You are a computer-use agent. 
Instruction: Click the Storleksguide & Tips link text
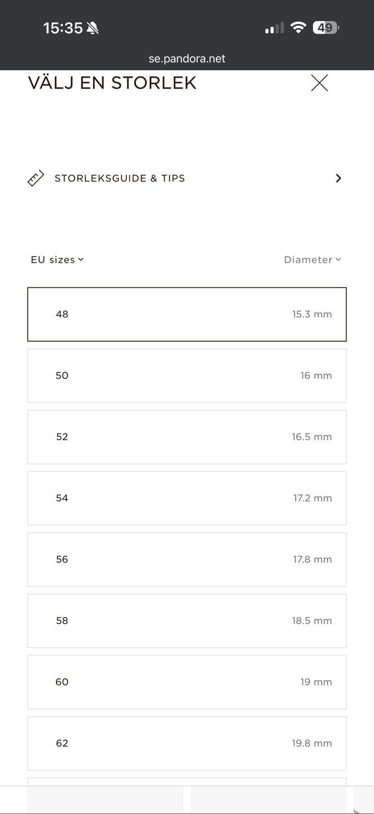pos(119,179)
